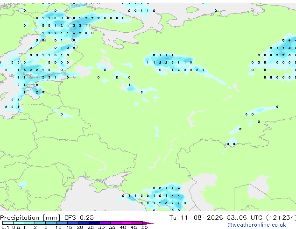Click the '0.1' legend scale label
Image resolution: width=296 pixels, height=229 pixels.
click(5, 227)
